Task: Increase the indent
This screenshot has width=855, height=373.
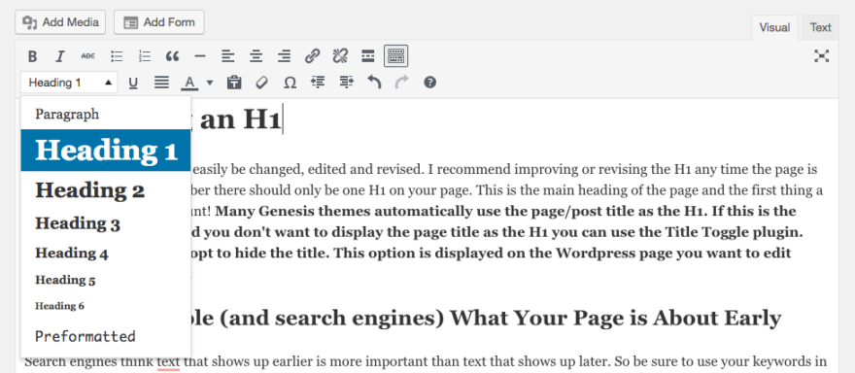Action: (x=346, y=83)
